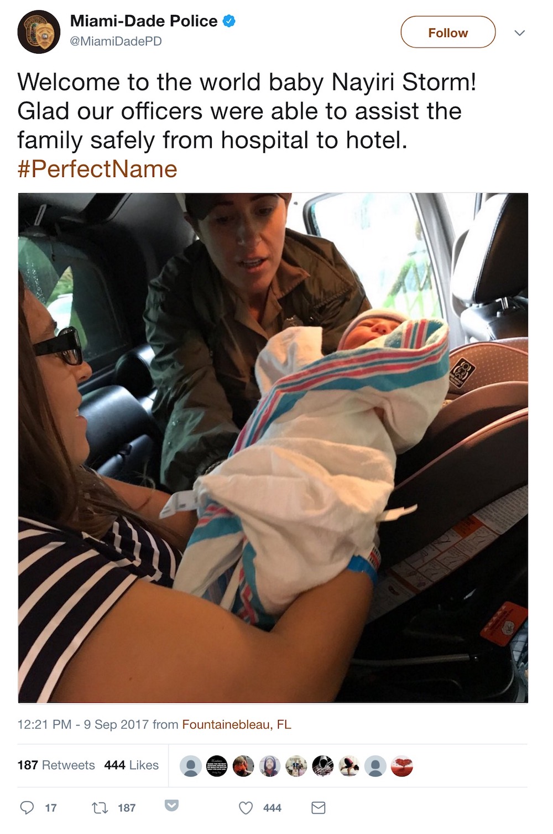Open the @MiamiDadePD handle
The image size is (553, 834).
click(116, 42)
